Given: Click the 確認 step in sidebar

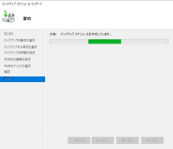Looking at the screenshot, I should [x=7, y=72].
